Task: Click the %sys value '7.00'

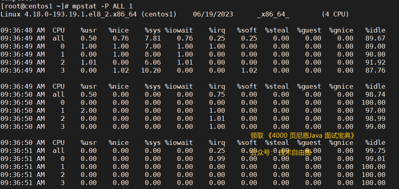Action: [x=153, y=47]
